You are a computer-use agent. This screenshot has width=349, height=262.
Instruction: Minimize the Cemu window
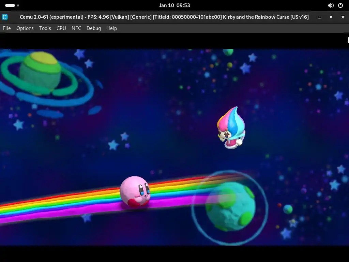pyautogui.click(x=320, y=17)
